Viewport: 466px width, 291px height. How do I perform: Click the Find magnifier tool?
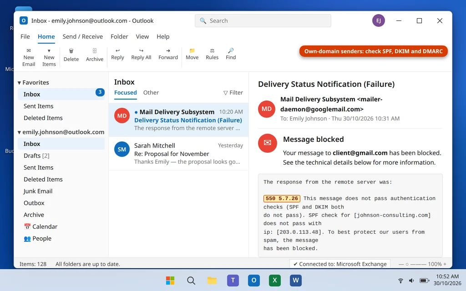pos(231,55)
